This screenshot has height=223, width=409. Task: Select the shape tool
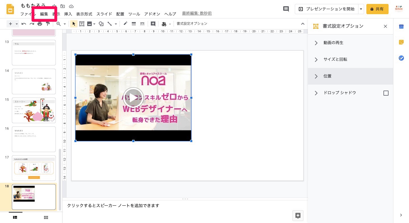101,24
